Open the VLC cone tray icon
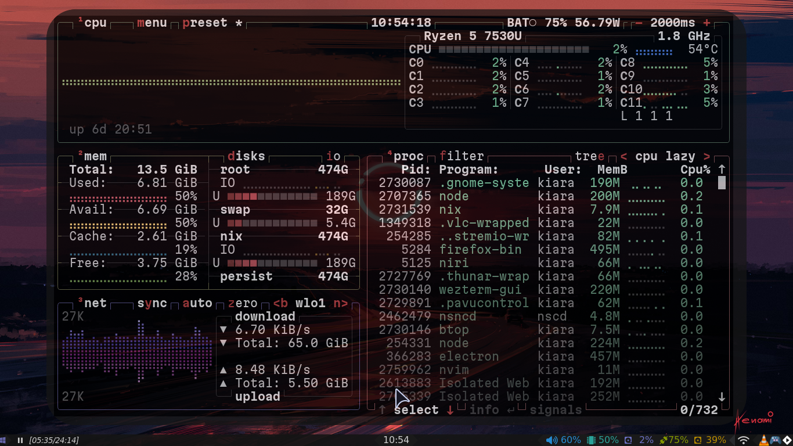793x446 pixels. click(764, 440)
